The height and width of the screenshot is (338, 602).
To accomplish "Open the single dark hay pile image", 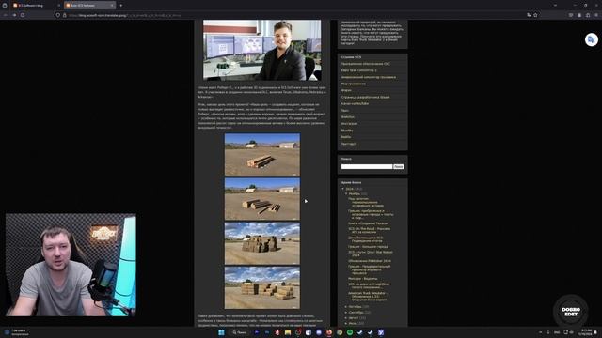I will click(x=262, y=243).
